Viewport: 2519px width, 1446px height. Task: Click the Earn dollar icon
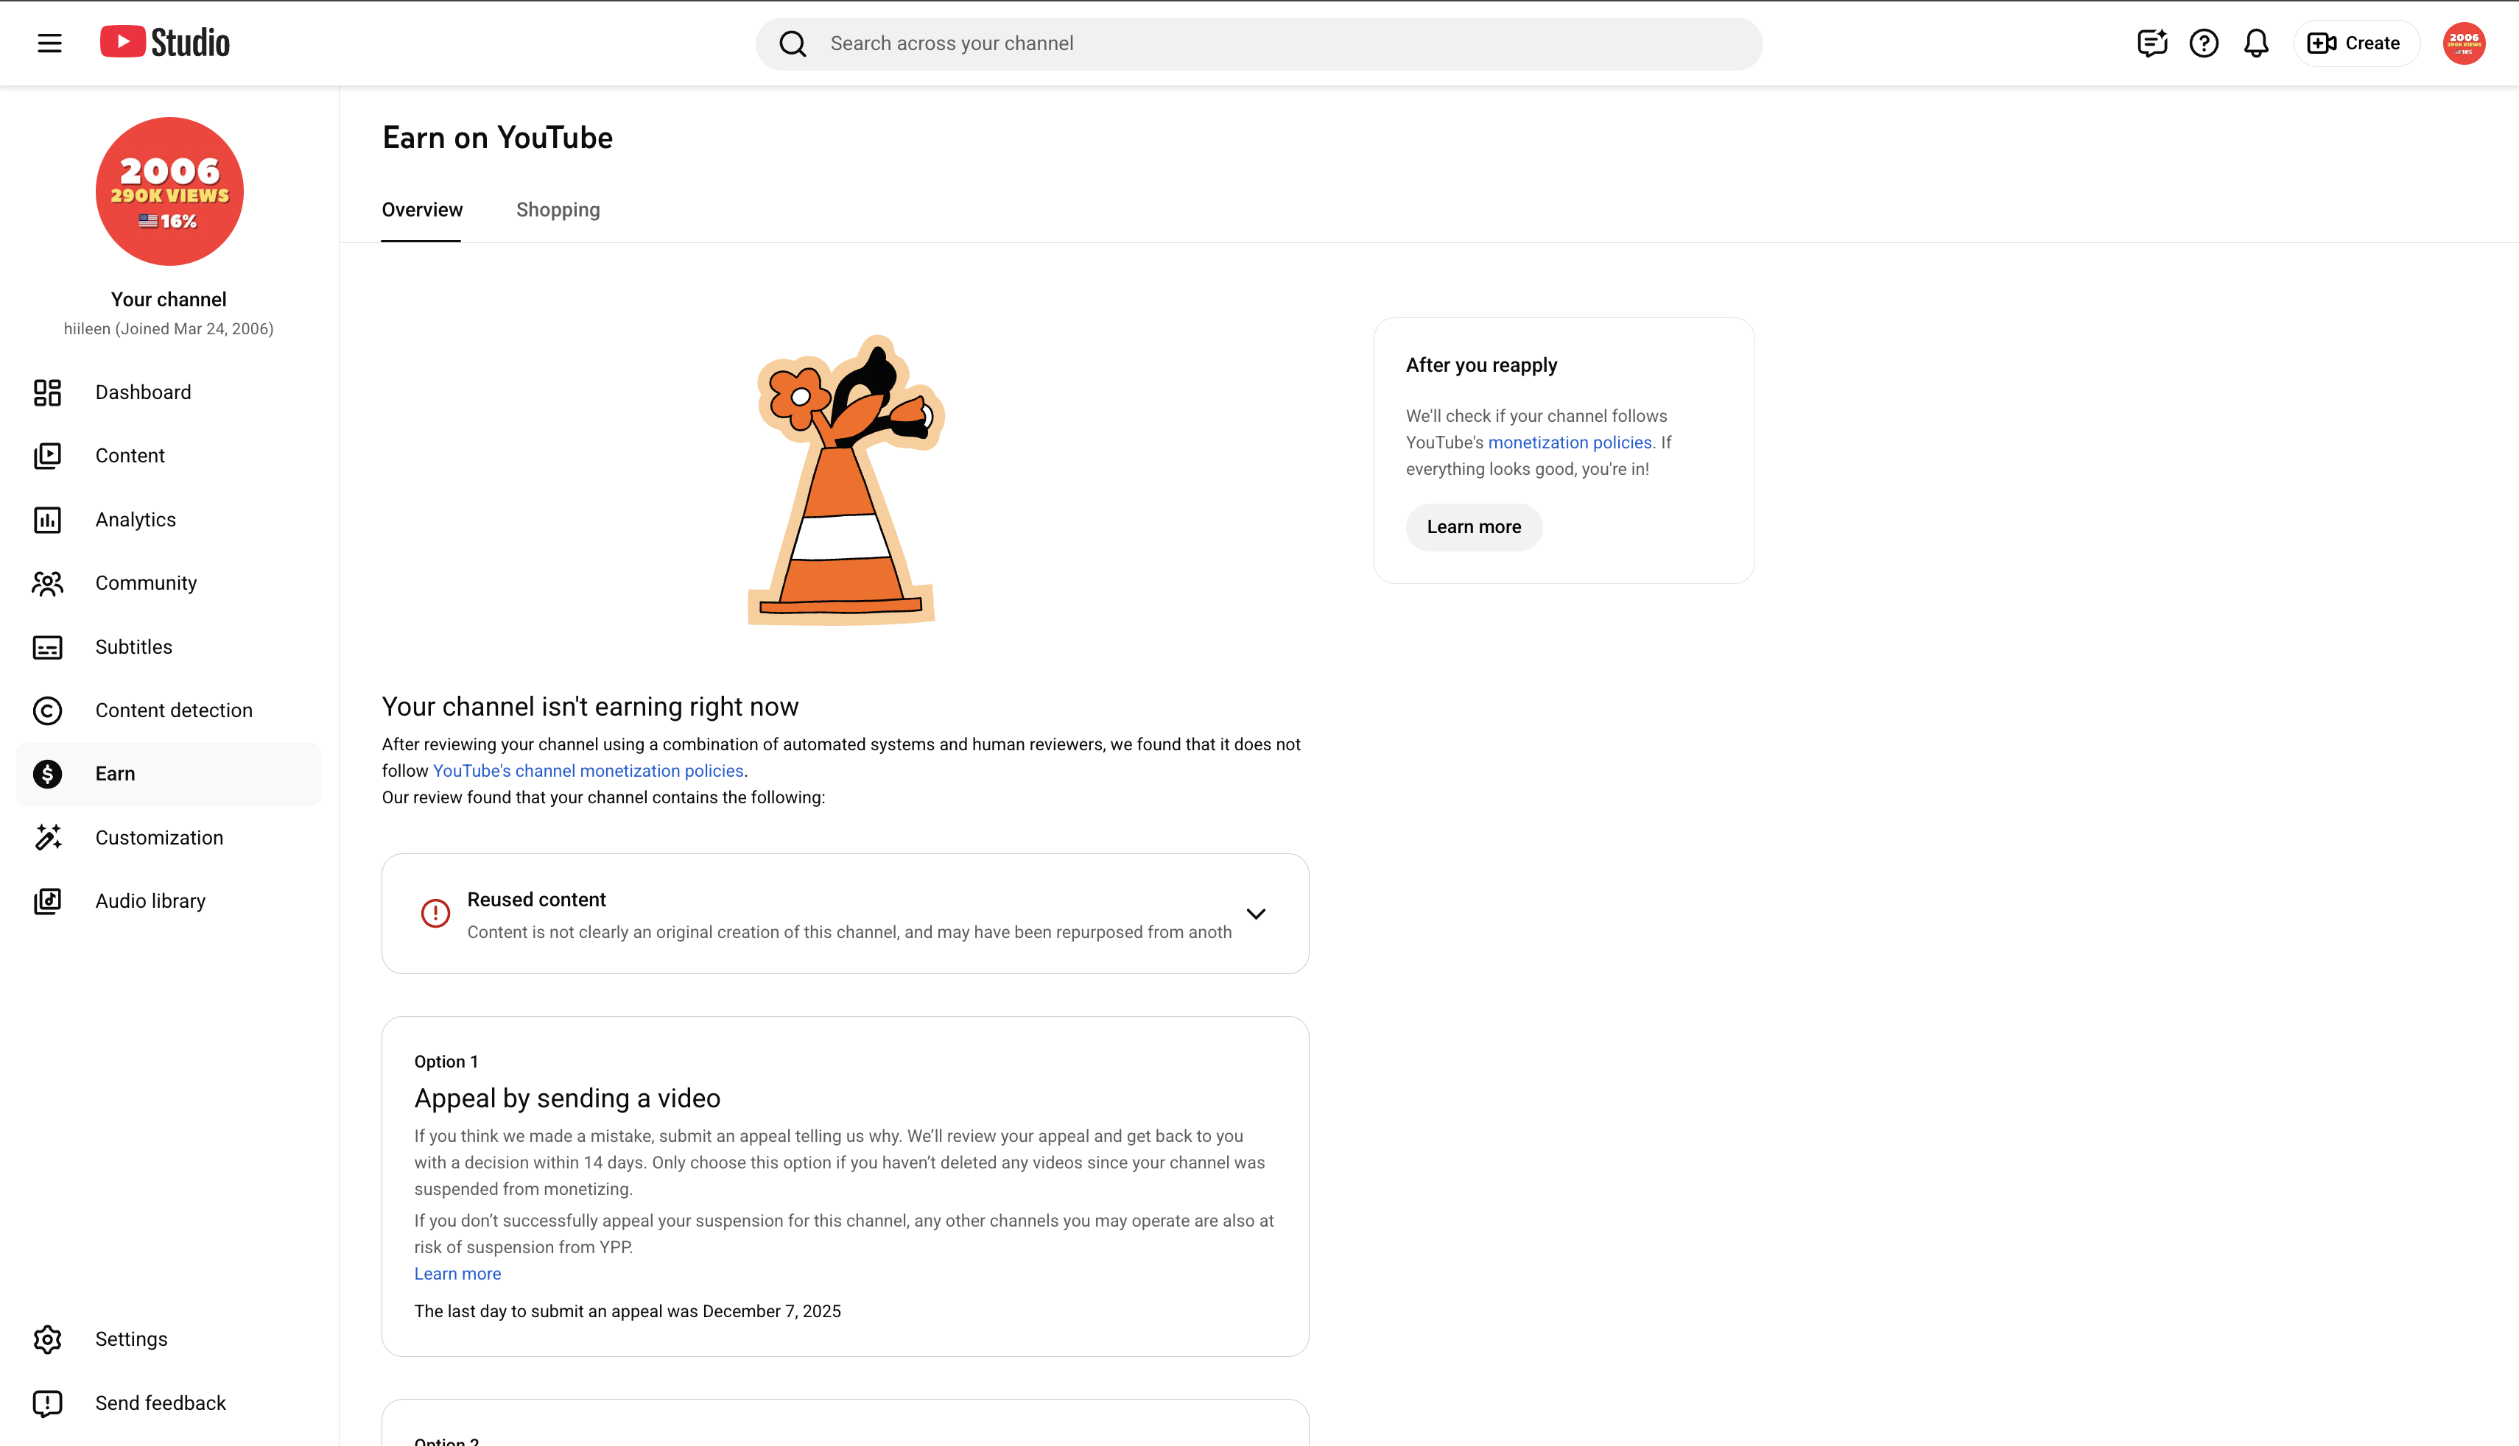[x=48, y=774]
